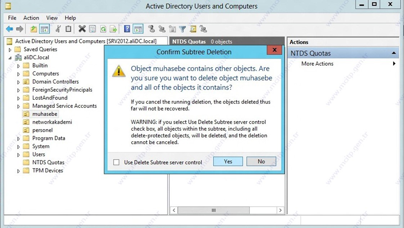Click the Refresh toolbar icon
404x228 pixels.
103,29
